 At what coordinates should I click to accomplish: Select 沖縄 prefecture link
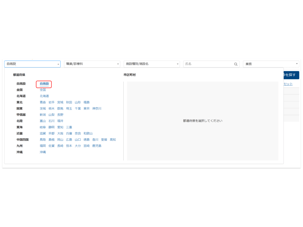pos(43,152)
